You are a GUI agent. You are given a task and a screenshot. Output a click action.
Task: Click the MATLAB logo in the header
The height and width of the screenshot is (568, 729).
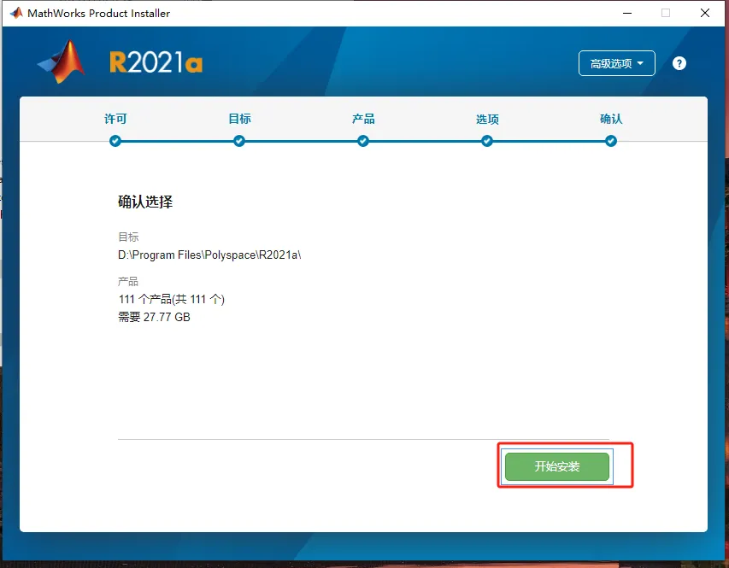(62, 61)
